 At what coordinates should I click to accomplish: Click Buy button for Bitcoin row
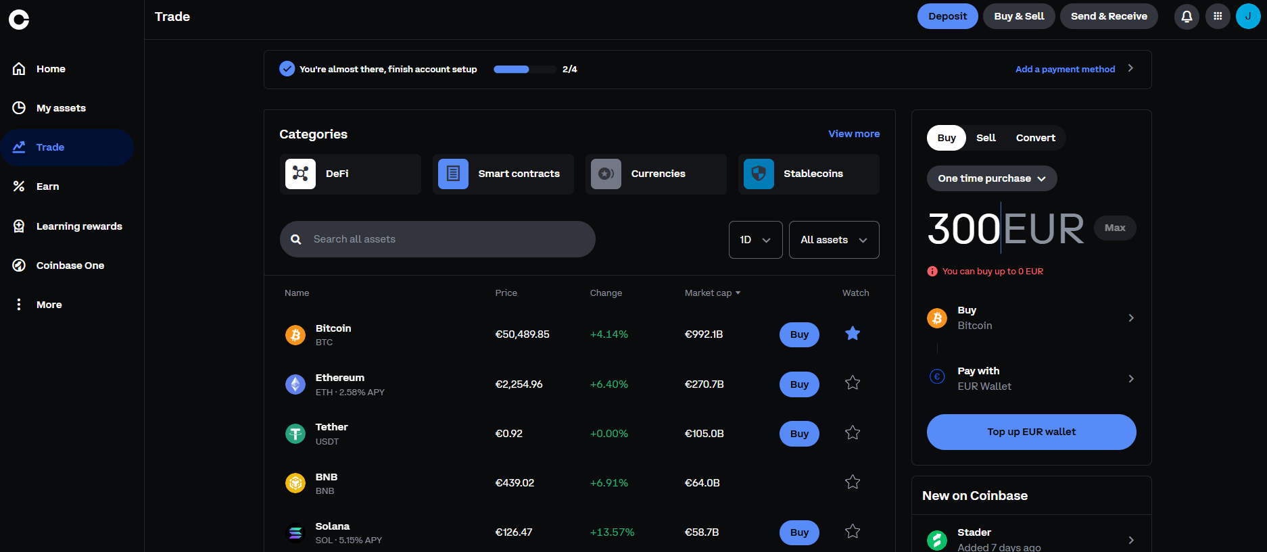click(x=799, y=334)
